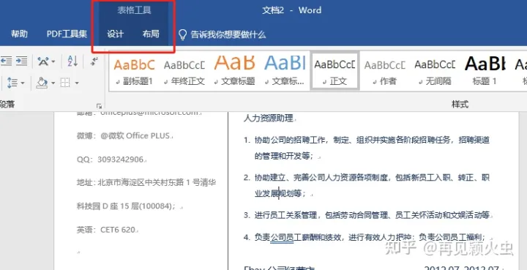Apply the blue 文章标... style
The height and width of the screenshot is (270, 527).
point(285,71)
